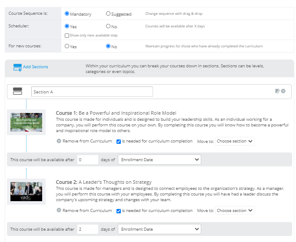Click the days field showing 2
The image size is (296, 242).
[88, 229]
